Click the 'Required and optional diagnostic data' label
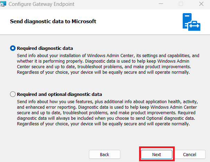210x162 pixels. pyautogui.click(x=60, y=94)
